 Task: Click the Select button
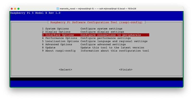coord(65,70)
